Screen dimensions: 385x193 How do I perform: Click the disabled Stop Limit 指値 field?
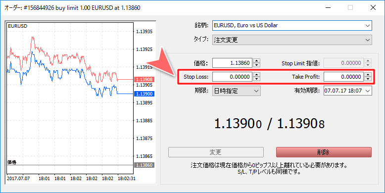click(x=343, y=63)
